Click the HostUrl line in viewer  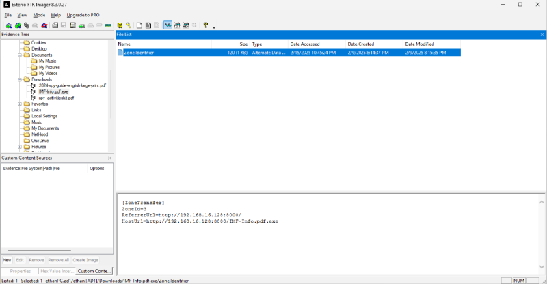(200, 221)
